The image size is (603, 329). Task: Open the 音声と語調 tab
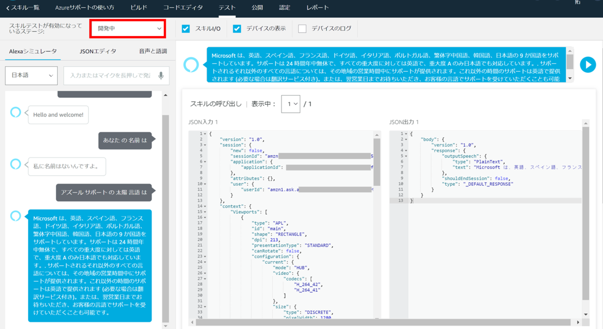click(x=153, y=51)
